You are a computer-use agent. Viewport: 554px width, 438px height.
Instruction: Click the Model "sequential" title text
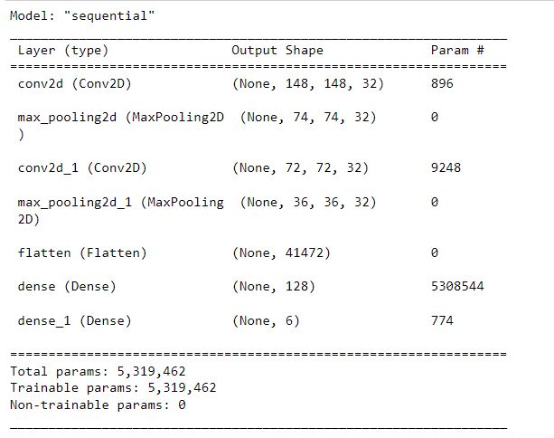(x=82, y=16)
